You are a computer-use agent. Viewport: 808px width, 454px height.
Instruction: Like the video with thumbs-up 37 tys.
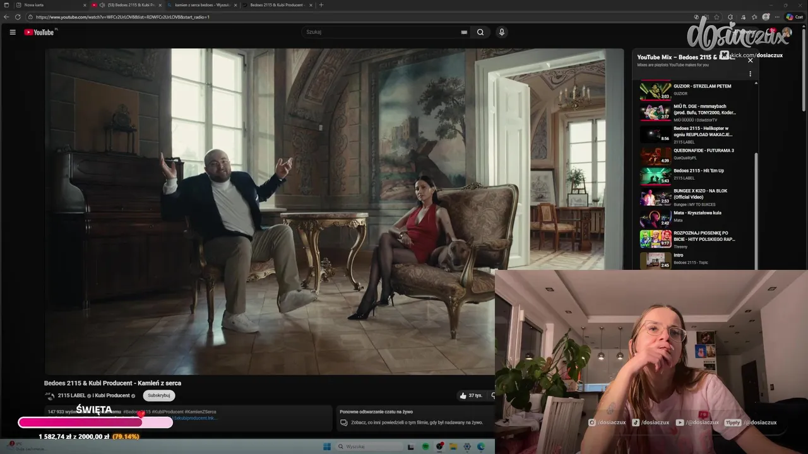tap(471, 395)
